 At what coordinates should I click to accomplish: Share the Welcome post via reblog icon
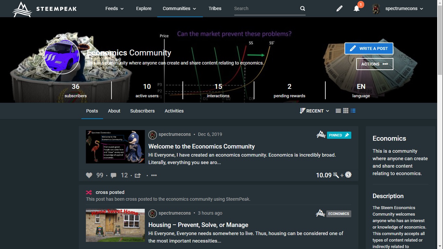[x=138, y=175]
